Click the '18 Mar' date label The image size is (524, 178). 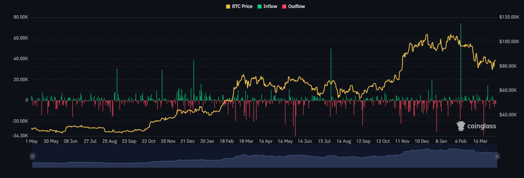(x=246, y=141)
